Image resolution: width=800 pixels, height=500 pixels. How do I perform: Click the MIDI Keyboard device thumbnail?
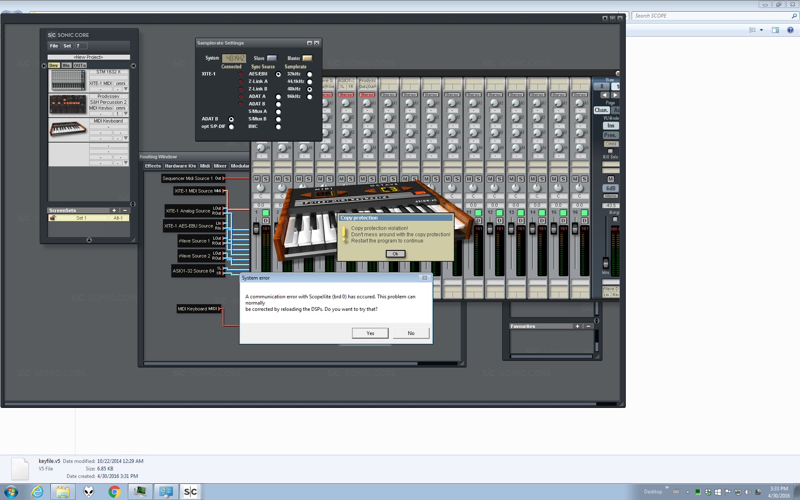[x=68, y=129]
